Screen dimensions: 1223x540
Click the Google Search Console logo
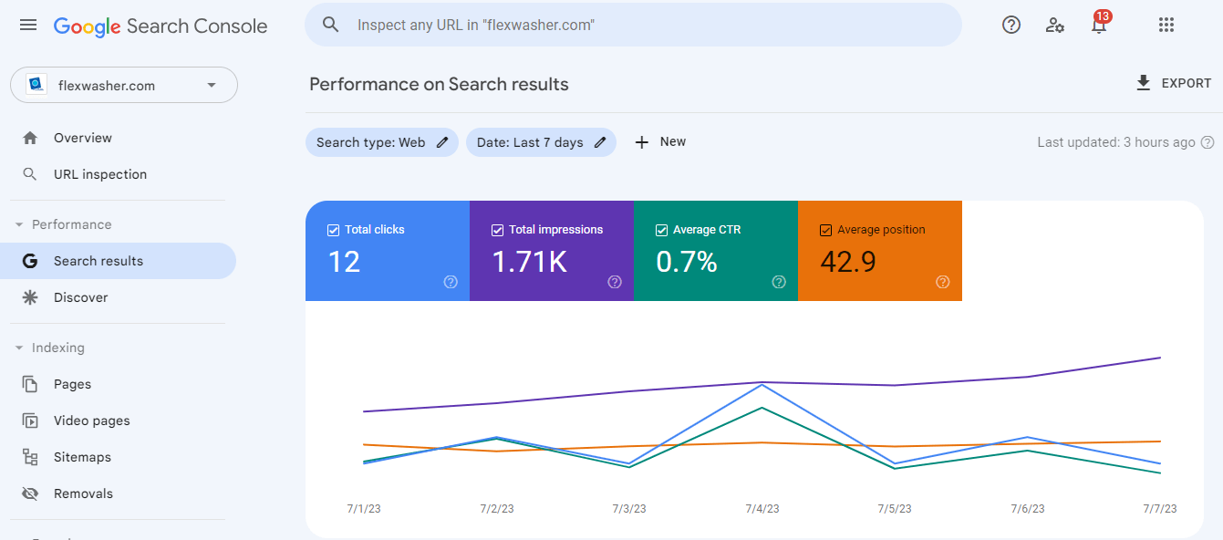coord(161,26)
